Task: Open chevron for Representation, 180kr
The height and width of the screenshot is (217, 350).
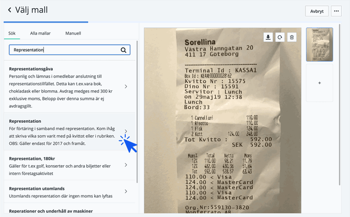Action: [x=126, y=165]
